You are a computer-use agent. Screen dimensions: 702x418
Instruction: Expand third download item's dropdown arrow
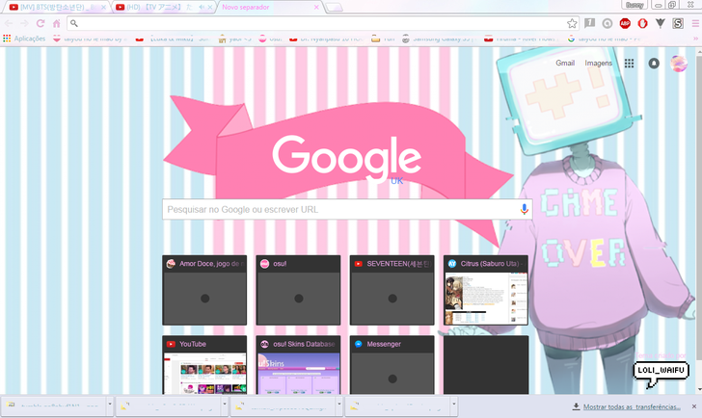pos(339,405)
